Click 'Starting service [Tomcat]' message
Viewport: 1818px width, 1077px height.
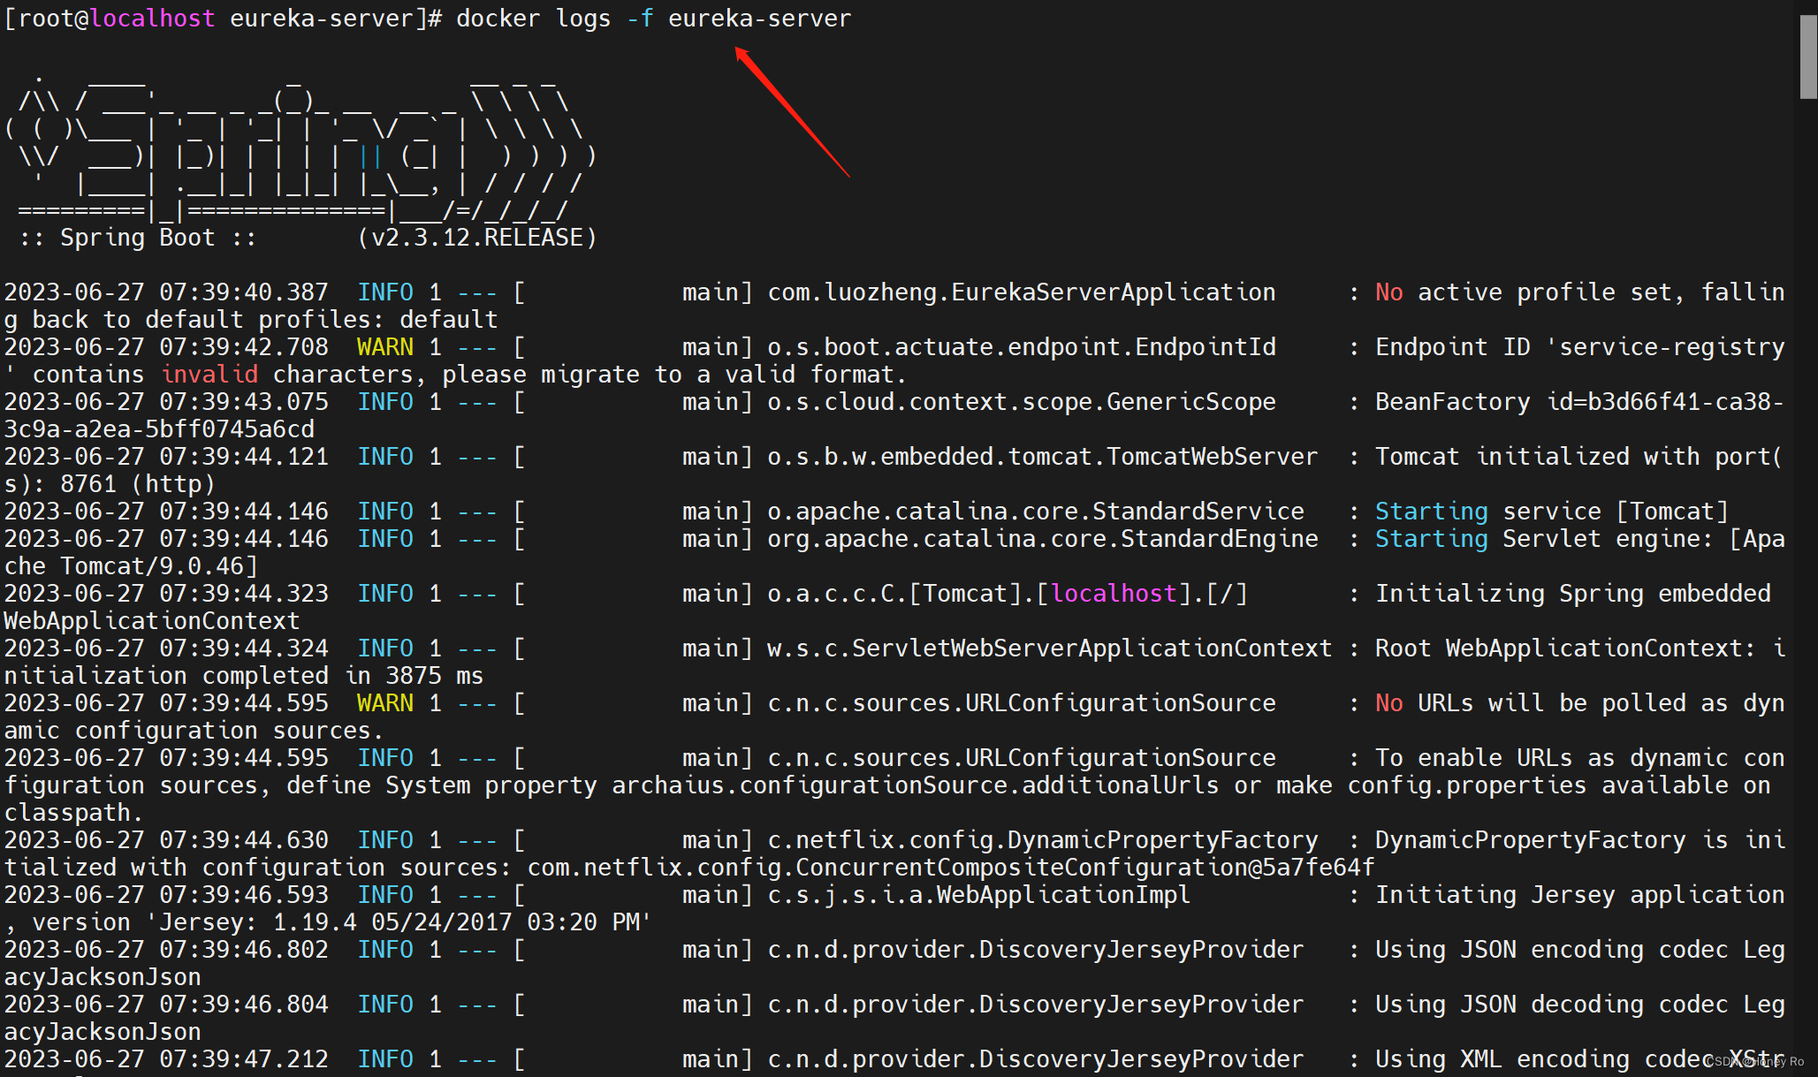(1551, 512)
